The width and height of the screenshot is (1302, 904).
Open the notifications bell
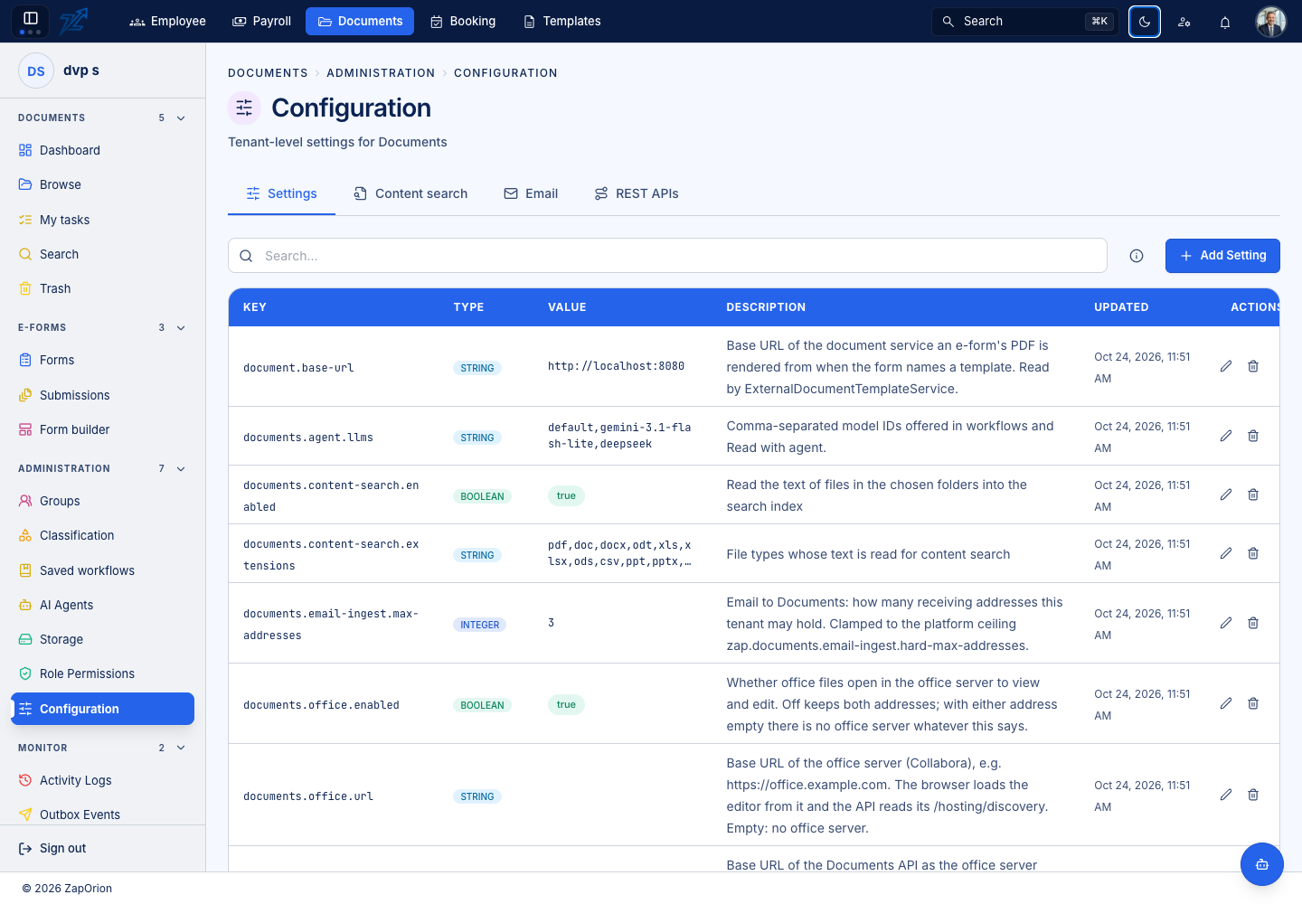tap(1225, 22)
